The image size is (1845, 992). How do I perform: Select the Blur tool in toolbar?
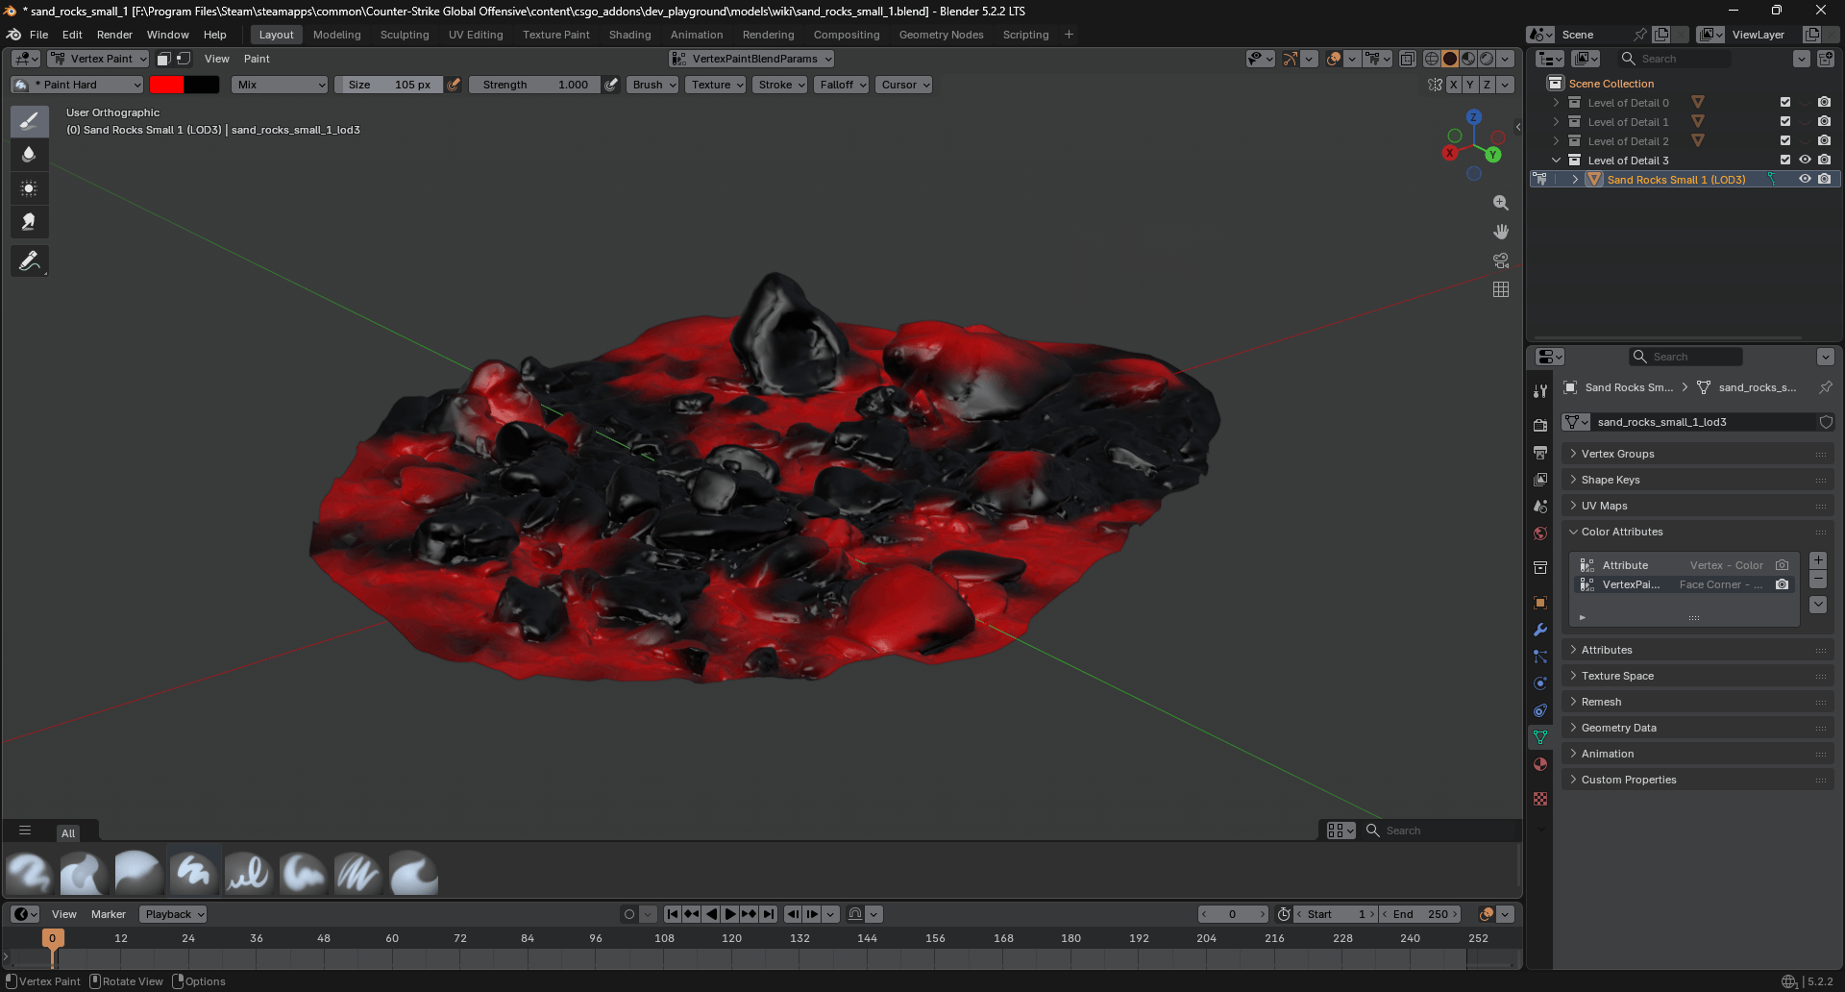30,155
